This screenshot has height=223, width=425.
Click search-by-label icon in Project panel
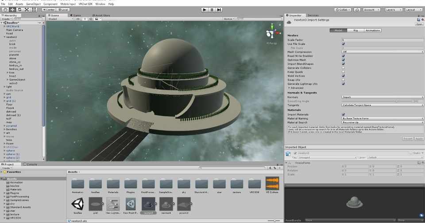[275, 168]
